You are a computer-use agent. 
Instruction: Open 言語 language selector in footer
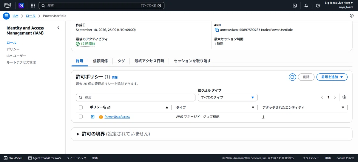[x=95, y=158]
